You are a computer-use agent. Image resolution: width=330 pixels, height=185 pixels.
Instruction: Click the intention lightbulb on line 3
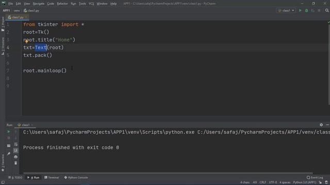[x=27, y=41]
